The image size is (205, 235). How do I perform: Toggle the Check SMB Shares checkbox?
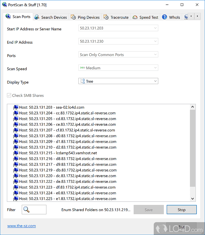[x=9, y=95]
